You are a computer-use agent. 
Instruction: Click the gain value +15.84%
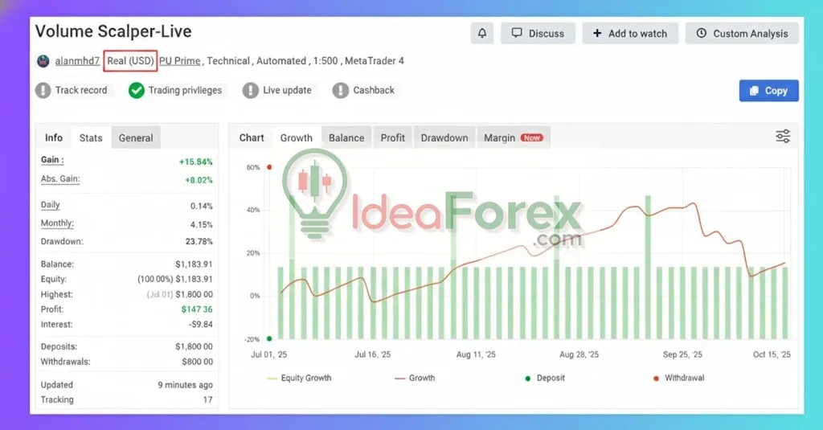pos(196,162)
